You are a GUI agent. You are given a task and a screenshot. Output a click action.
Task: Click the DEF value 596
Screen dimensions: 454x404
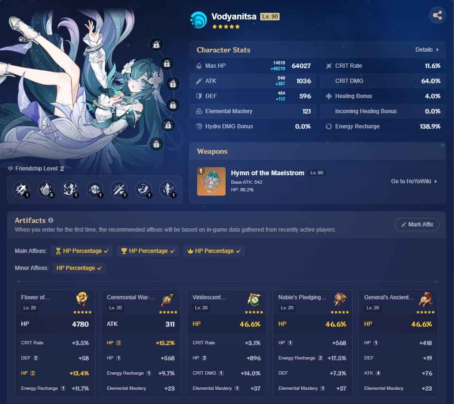point(305,96)
